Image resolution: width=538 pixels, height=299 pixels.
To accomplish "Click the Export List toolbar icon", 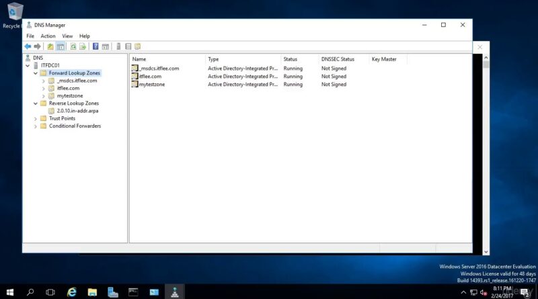I will (x=83, y=46).
